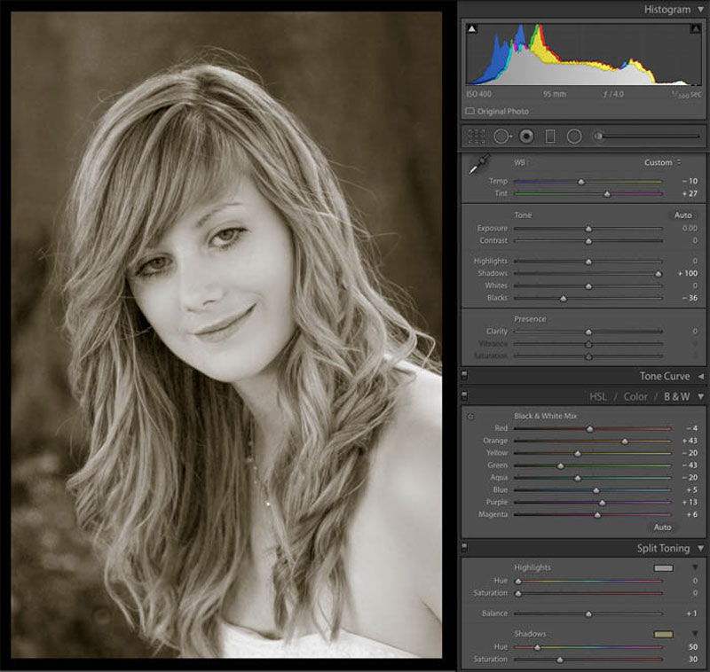The image size is (710, 672).
Task: Collapse the Split Toning panel
Action: tap(700, 548)
